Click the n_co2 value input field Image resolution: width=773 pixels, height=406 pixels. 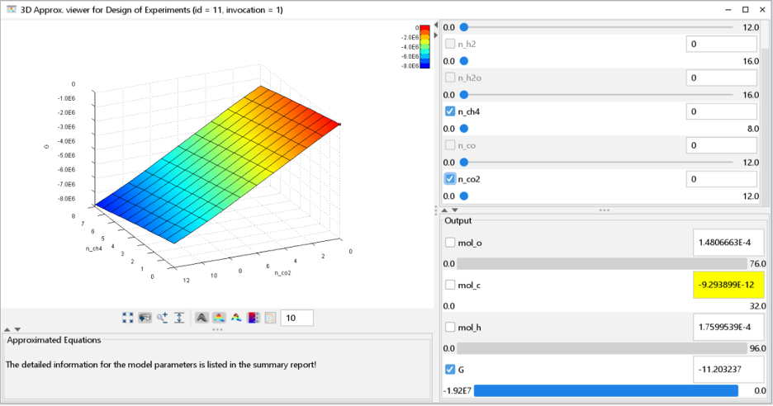721,179
